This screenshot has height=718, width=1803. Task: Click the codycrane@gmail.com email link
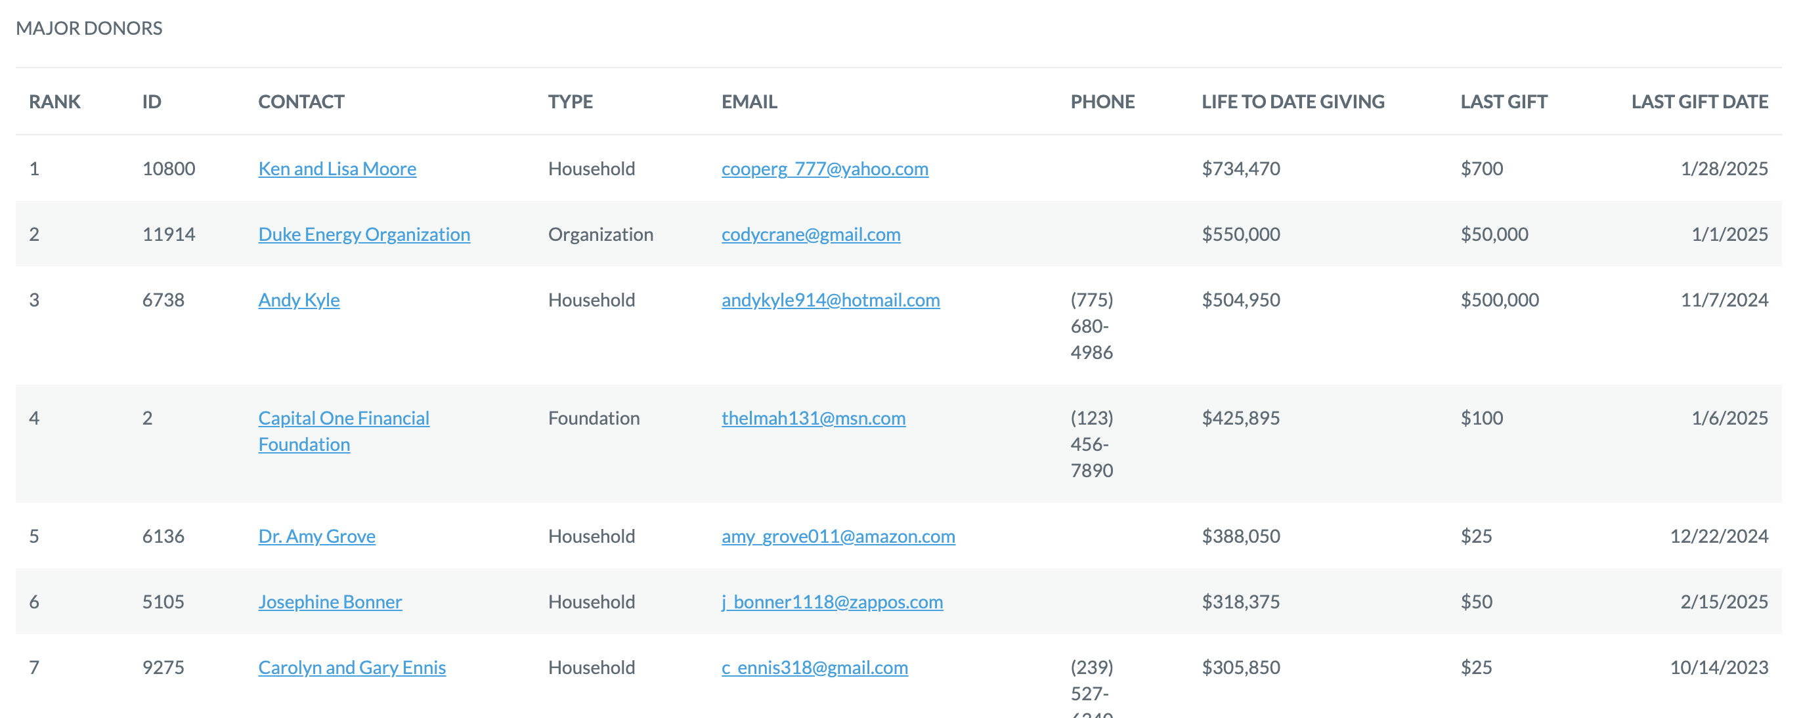pos(810,234)
